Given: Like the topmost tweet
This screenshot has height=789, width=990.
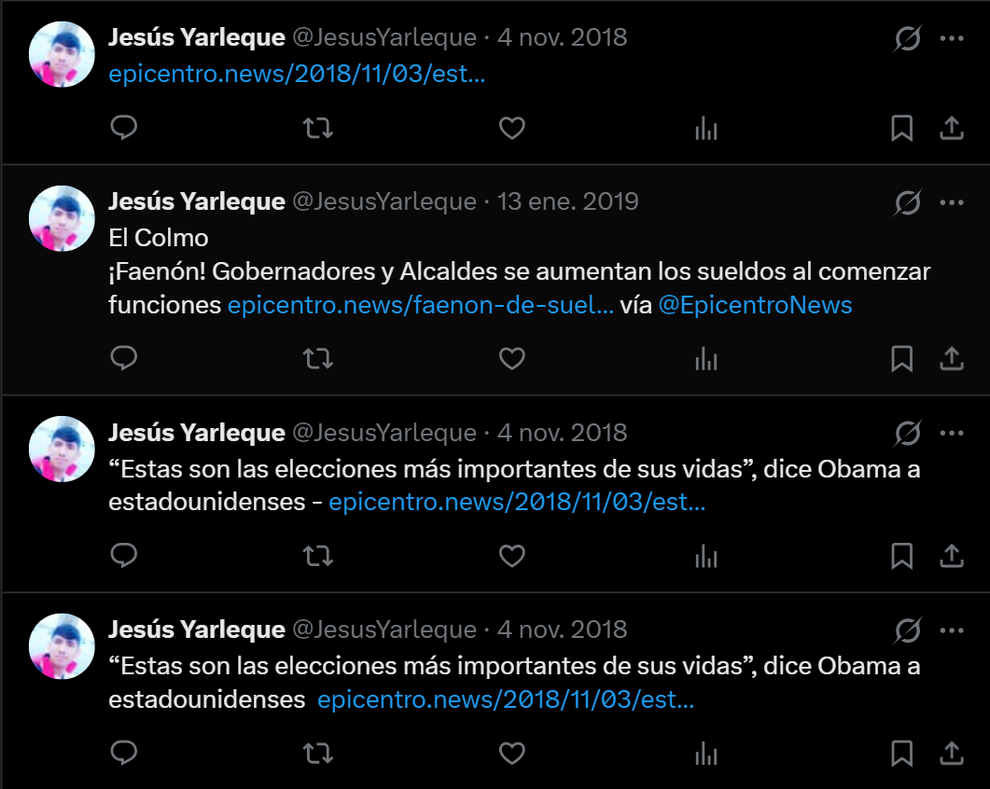Looking at the screenshot, I should [x=512, y=128].
